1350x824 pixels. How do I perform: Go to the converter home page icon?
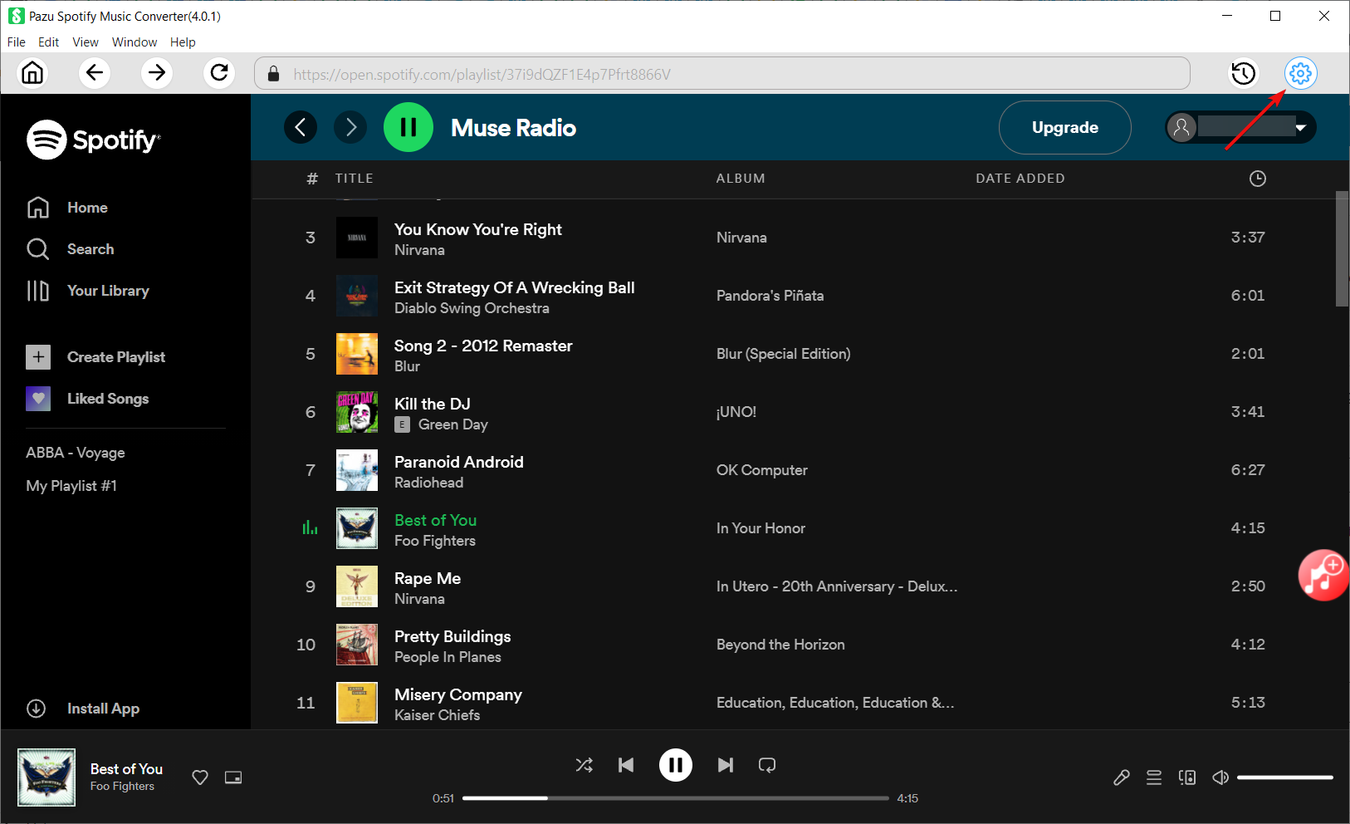click(x=32, y=73)
